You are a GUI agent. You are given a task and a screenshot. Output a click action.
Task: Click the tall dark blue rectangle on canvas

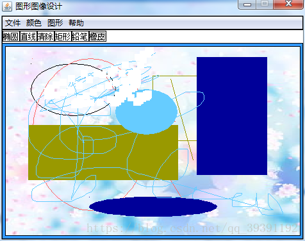(x=232, y=116)
